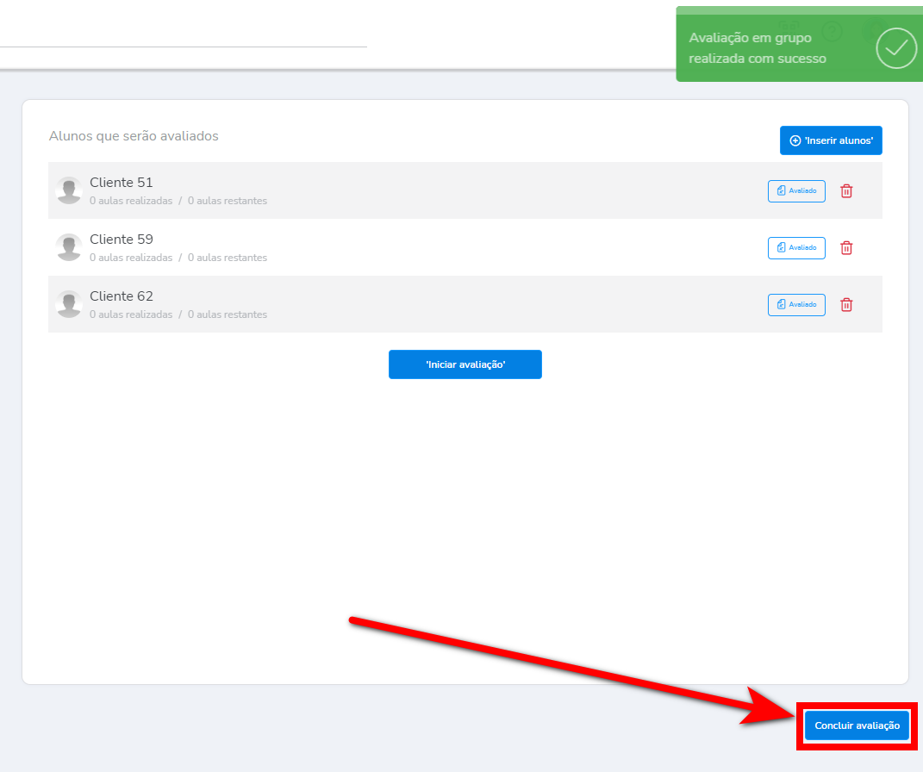The height and width of the screenshot is (772, 923).
Task: Select the Cliente 51 name
Action: coord(122,183)
